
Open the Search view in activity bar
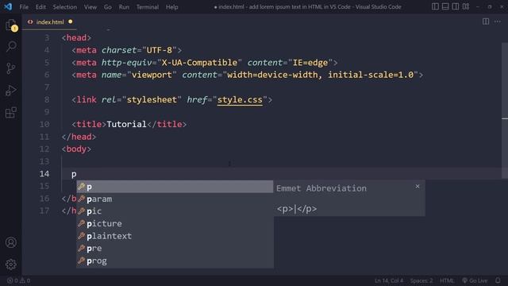[x=11, y=46]
